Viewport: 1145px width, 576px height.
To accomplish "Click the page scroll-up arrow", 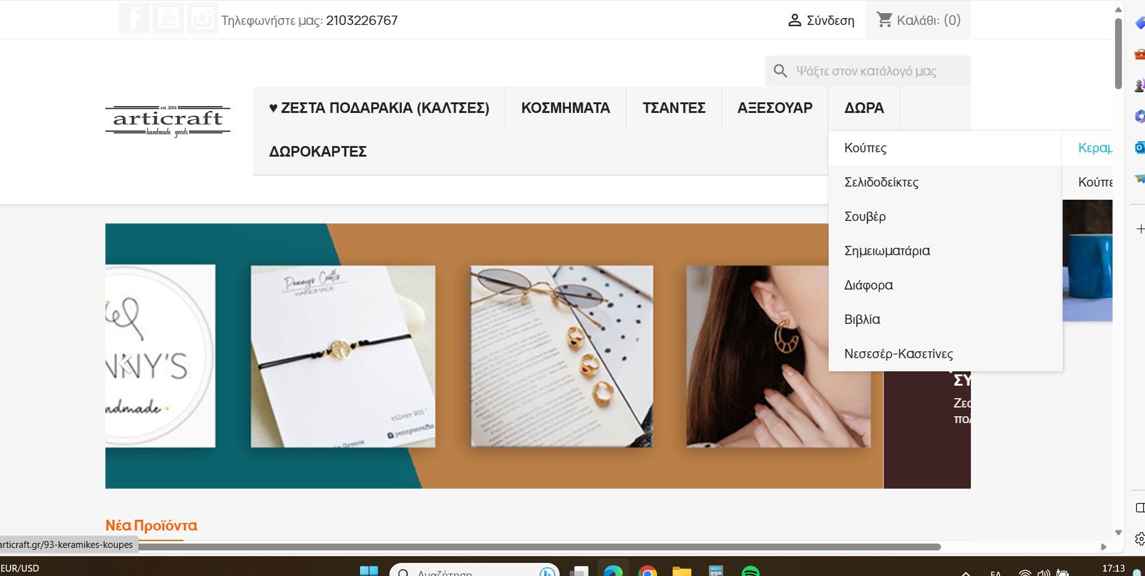I will (1118, 9).
